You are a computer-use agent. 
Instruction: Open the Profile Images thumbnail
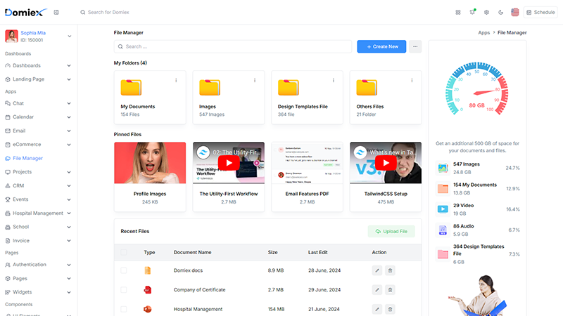click(x=150, y=163)
